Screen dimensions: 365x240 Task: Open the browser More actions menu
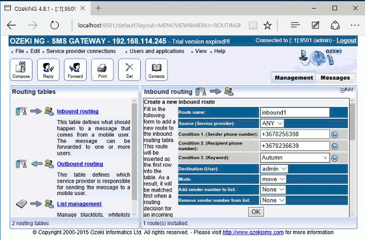click(x=355, y=25)
